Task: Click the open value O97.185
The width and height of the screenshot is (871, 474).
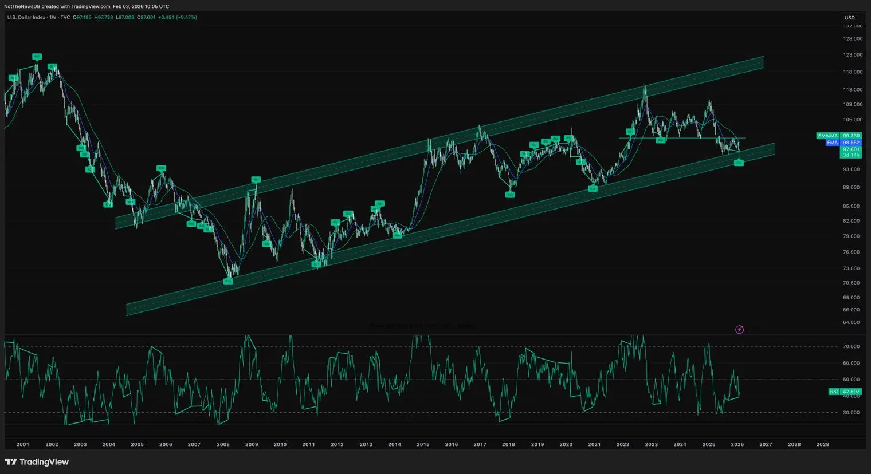Action: 83,18
